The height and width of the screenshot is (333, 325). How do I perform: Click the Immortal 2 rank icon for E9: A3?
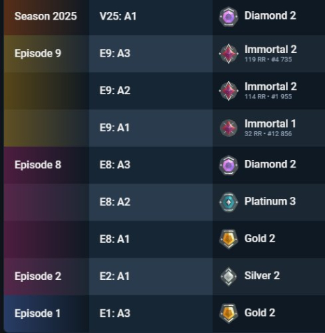pos(229,54)
